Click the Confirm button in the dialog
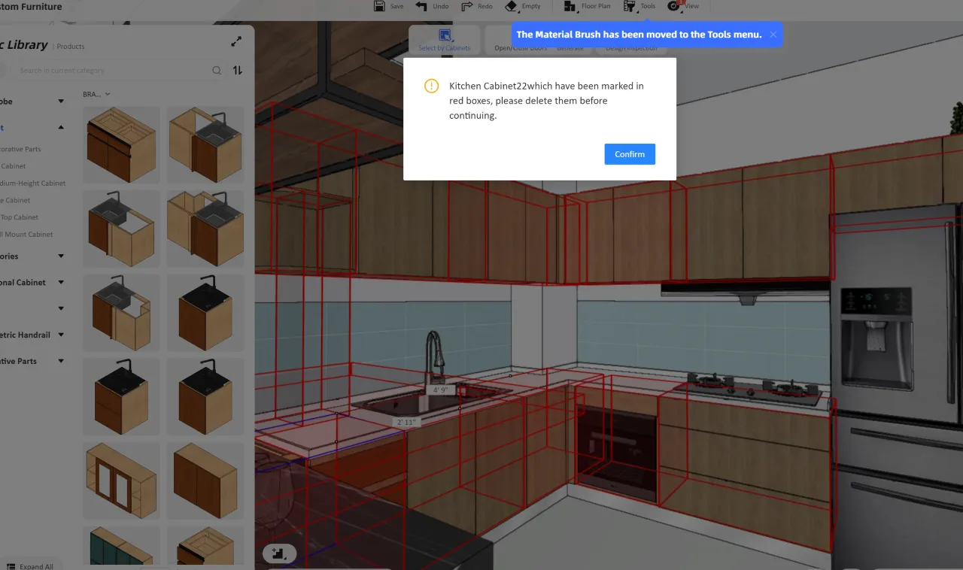 [x=629, y=154]
